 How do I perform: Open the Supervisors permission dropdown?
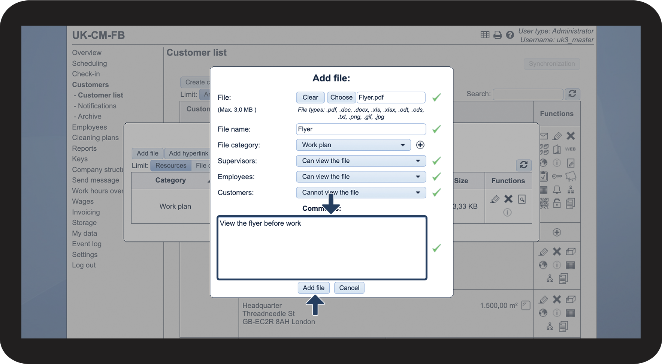point(361,161)
